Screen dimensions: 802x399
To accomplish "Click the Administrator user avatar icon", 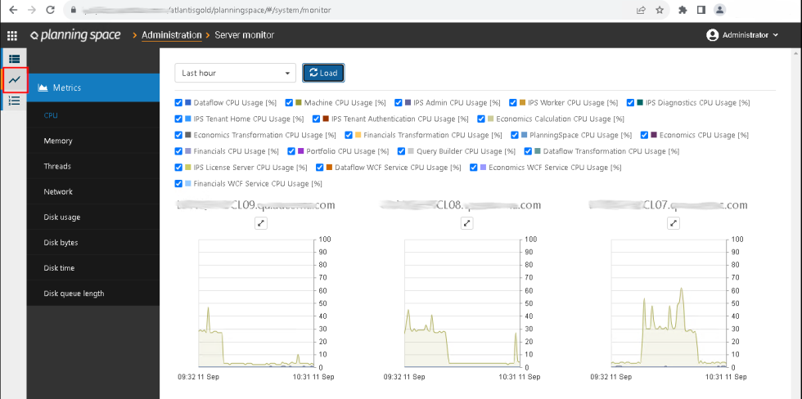I will pyautogui.click(x=713, y=35).
